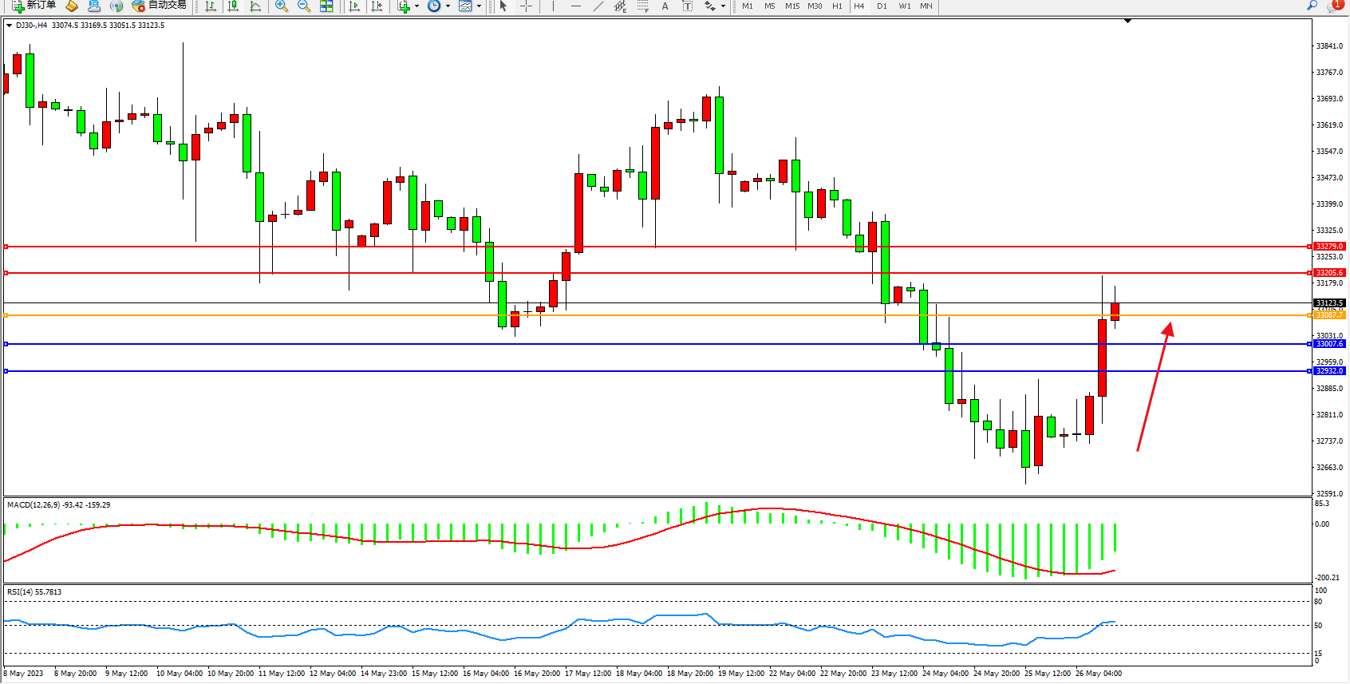
Task: Zoom out of the chart
Action: click(x=304, y=6)
